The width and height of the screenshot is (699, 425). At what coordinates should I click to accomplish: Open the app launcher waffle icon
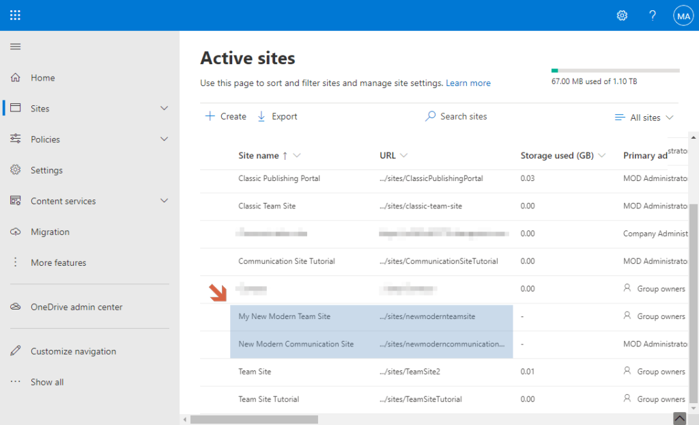[15, 15]
